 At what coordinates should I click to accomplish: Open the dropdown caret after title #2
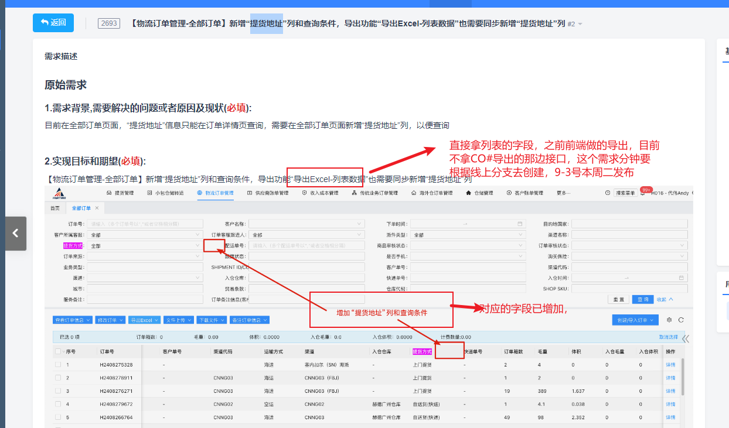(580, 24)
